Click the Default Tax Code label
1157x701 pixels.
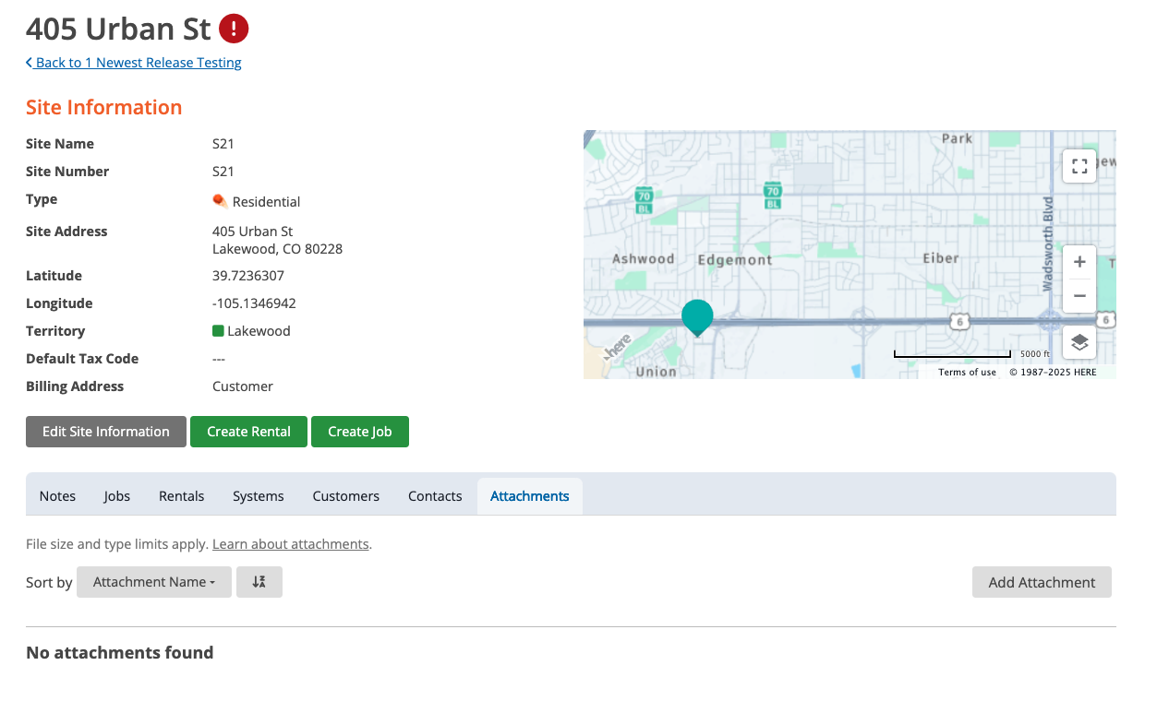click(82, 359)
